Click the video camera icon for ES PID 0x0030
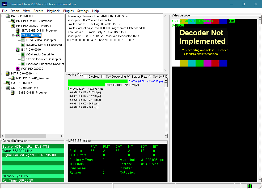Screen dimensions: 262x189 (x=18, y=35)
